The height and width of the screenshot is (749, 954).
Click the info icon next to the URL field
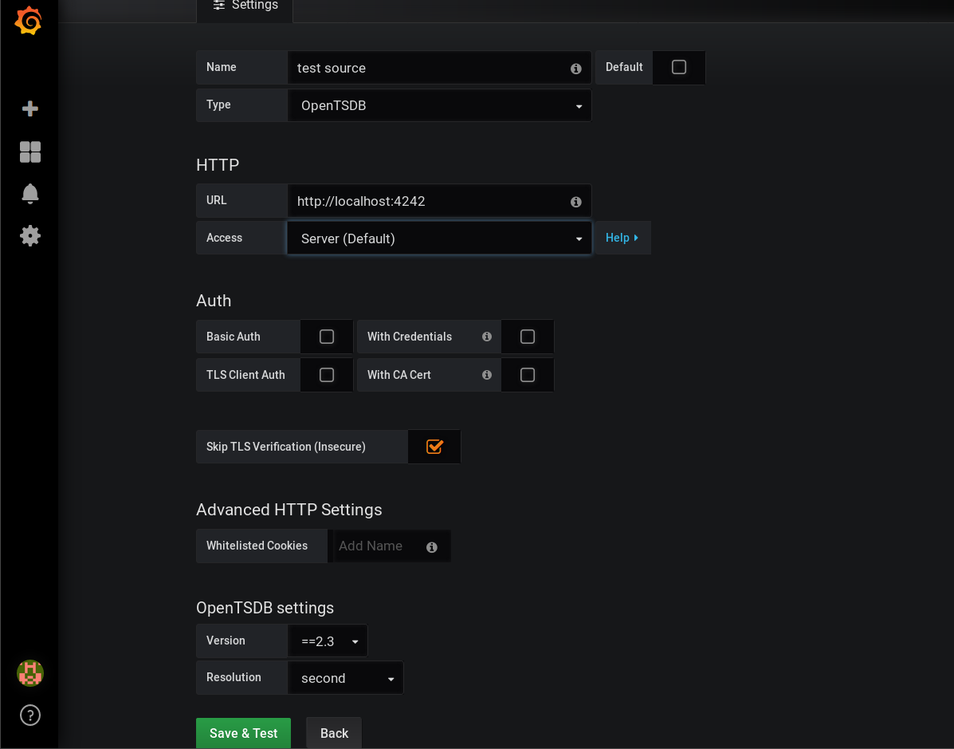(x=575, y=203)
